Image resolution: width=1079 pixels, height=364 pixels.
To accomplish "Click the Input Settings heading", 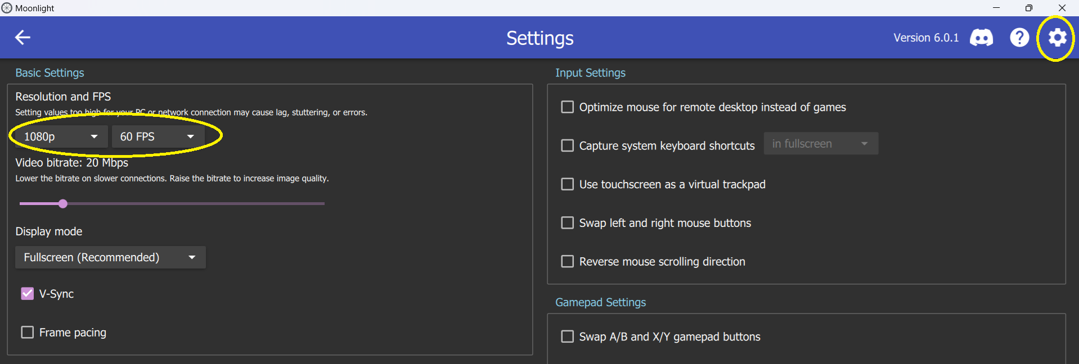I will (x=590, y=73).
